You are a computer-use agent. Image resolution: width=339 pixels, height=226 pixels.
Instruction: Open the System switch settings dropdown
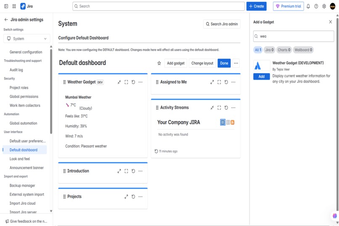tap(27, 39)
